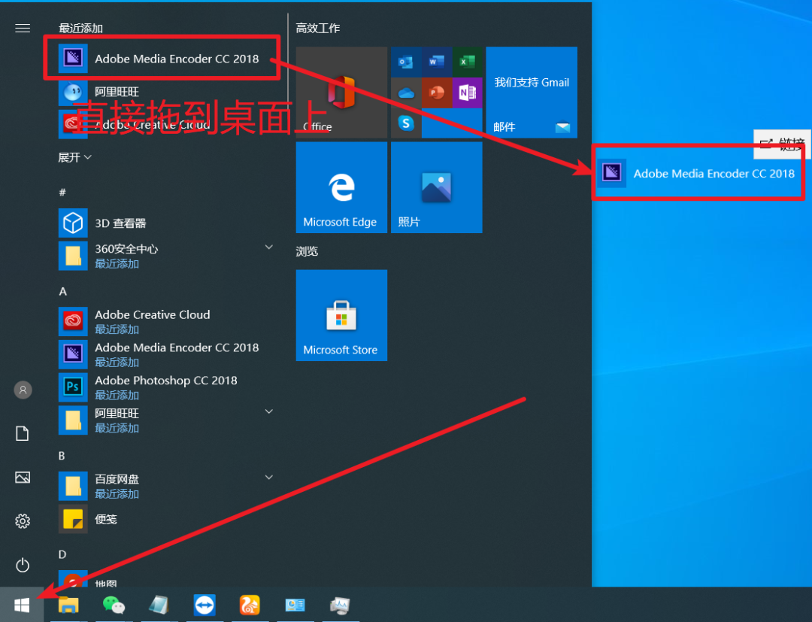The image size is (812, 622).
Task: Open Outlook in the Office tile group
Action: tap(405, 62)
